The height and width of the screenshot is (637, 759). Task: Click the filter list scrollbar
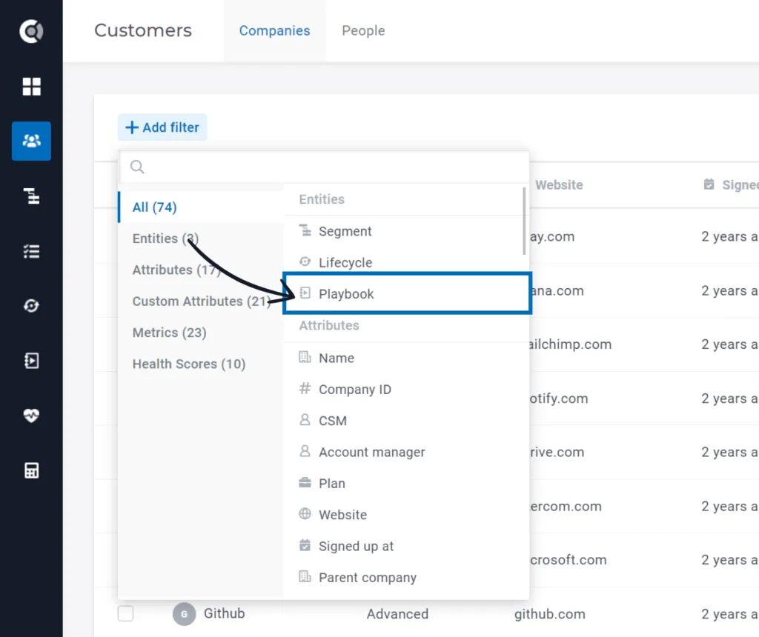coord(524,221)
